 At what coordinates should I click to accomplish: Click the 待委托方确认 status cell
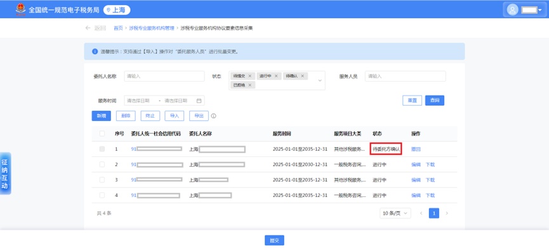[x=386, y=149]
